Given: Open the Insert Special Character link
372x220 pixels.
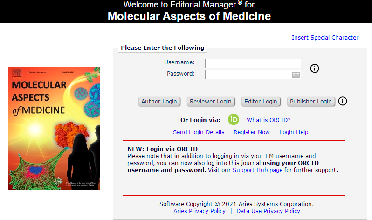Looking at the screenshot, I should [x=325, y=38].
